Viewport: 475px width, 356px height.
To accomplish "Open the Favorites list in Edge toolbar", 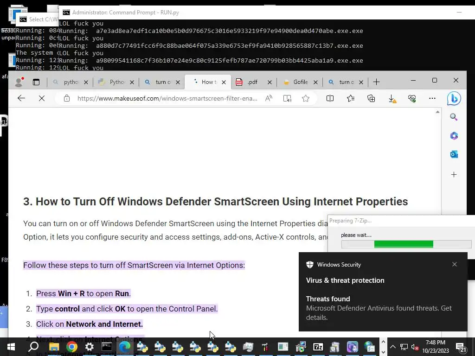I will 351,98.
